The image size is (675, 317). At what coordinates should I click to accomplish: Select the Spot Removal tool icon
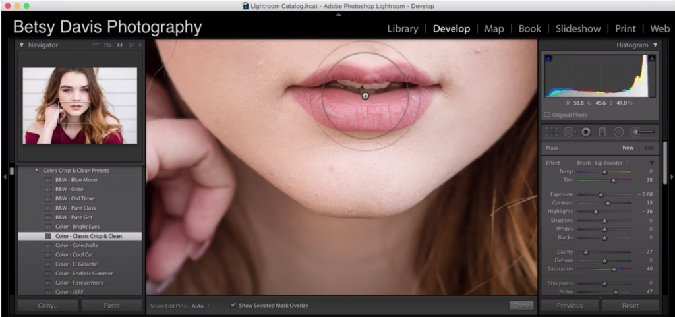pos(569,132)
